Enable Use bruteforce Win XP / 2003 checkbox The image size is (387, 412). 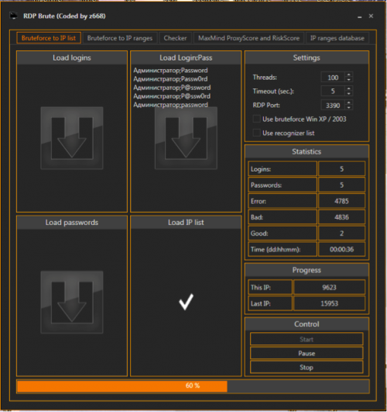click(256, 119)
